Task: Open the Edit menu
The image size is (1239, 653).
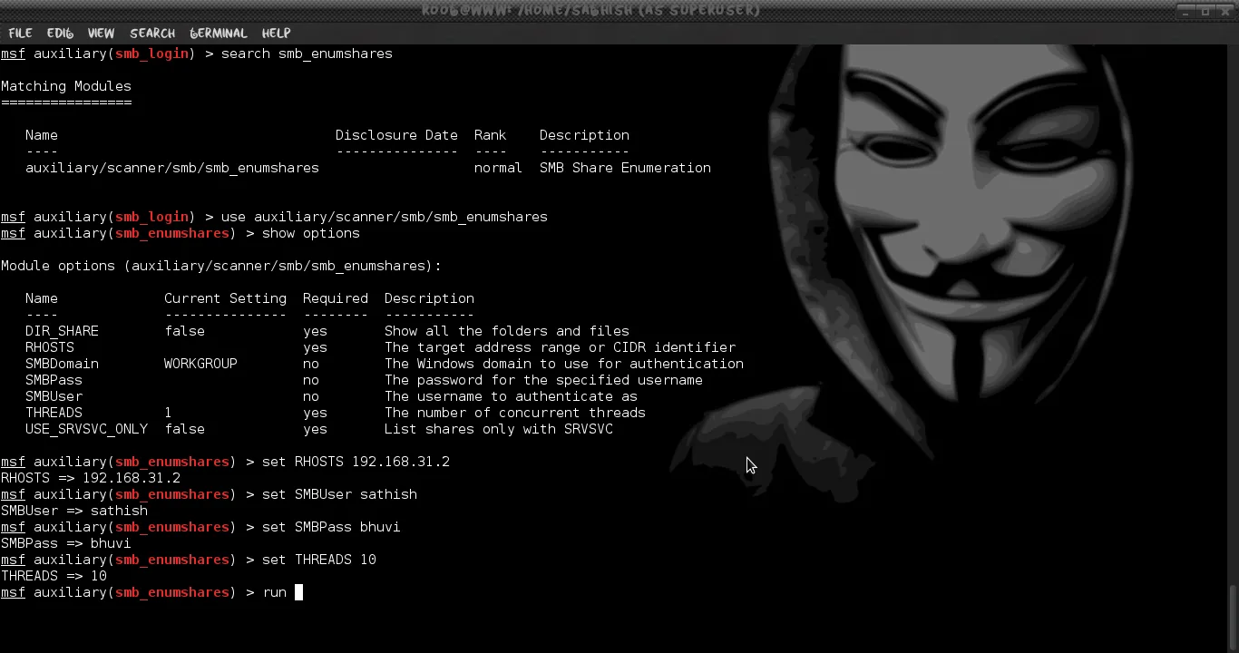Action: pyautogui.click(x=60, y=33)
